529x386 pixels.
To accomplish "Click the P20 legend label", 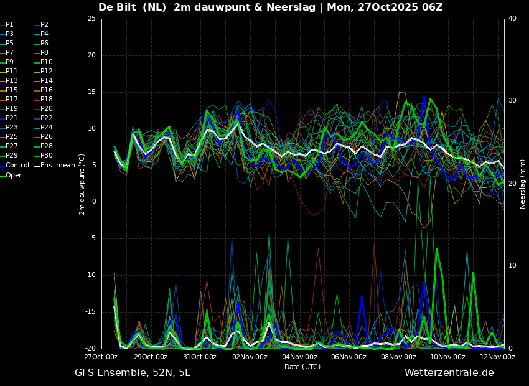I will coord(44,109).
